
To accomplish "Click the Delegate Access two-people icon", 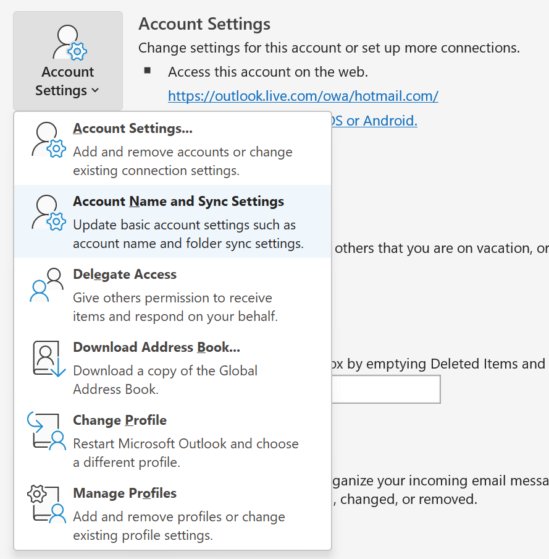I will click(x=47, y=285).
